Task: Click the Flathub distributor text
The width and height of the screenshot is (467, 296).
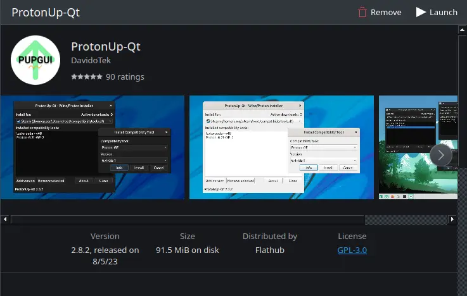Action: [270, 250]
